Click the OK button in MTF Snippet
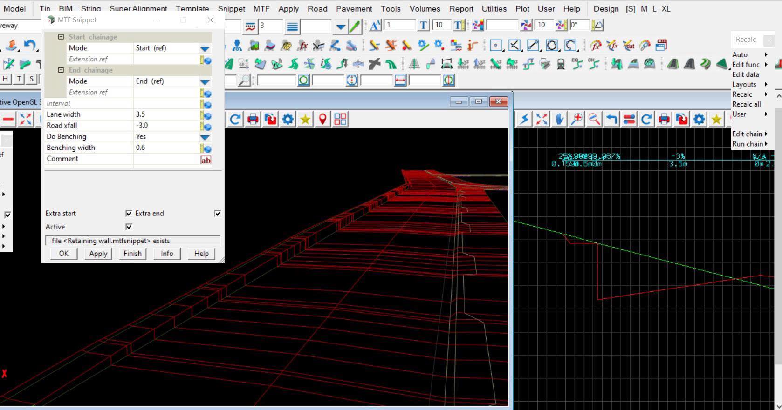 point(63,254)
